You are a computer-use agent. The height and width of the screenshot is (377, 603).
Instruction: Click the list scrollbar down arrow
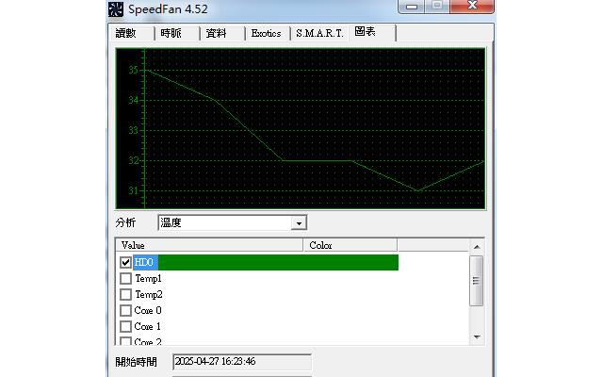coord(477,337)
